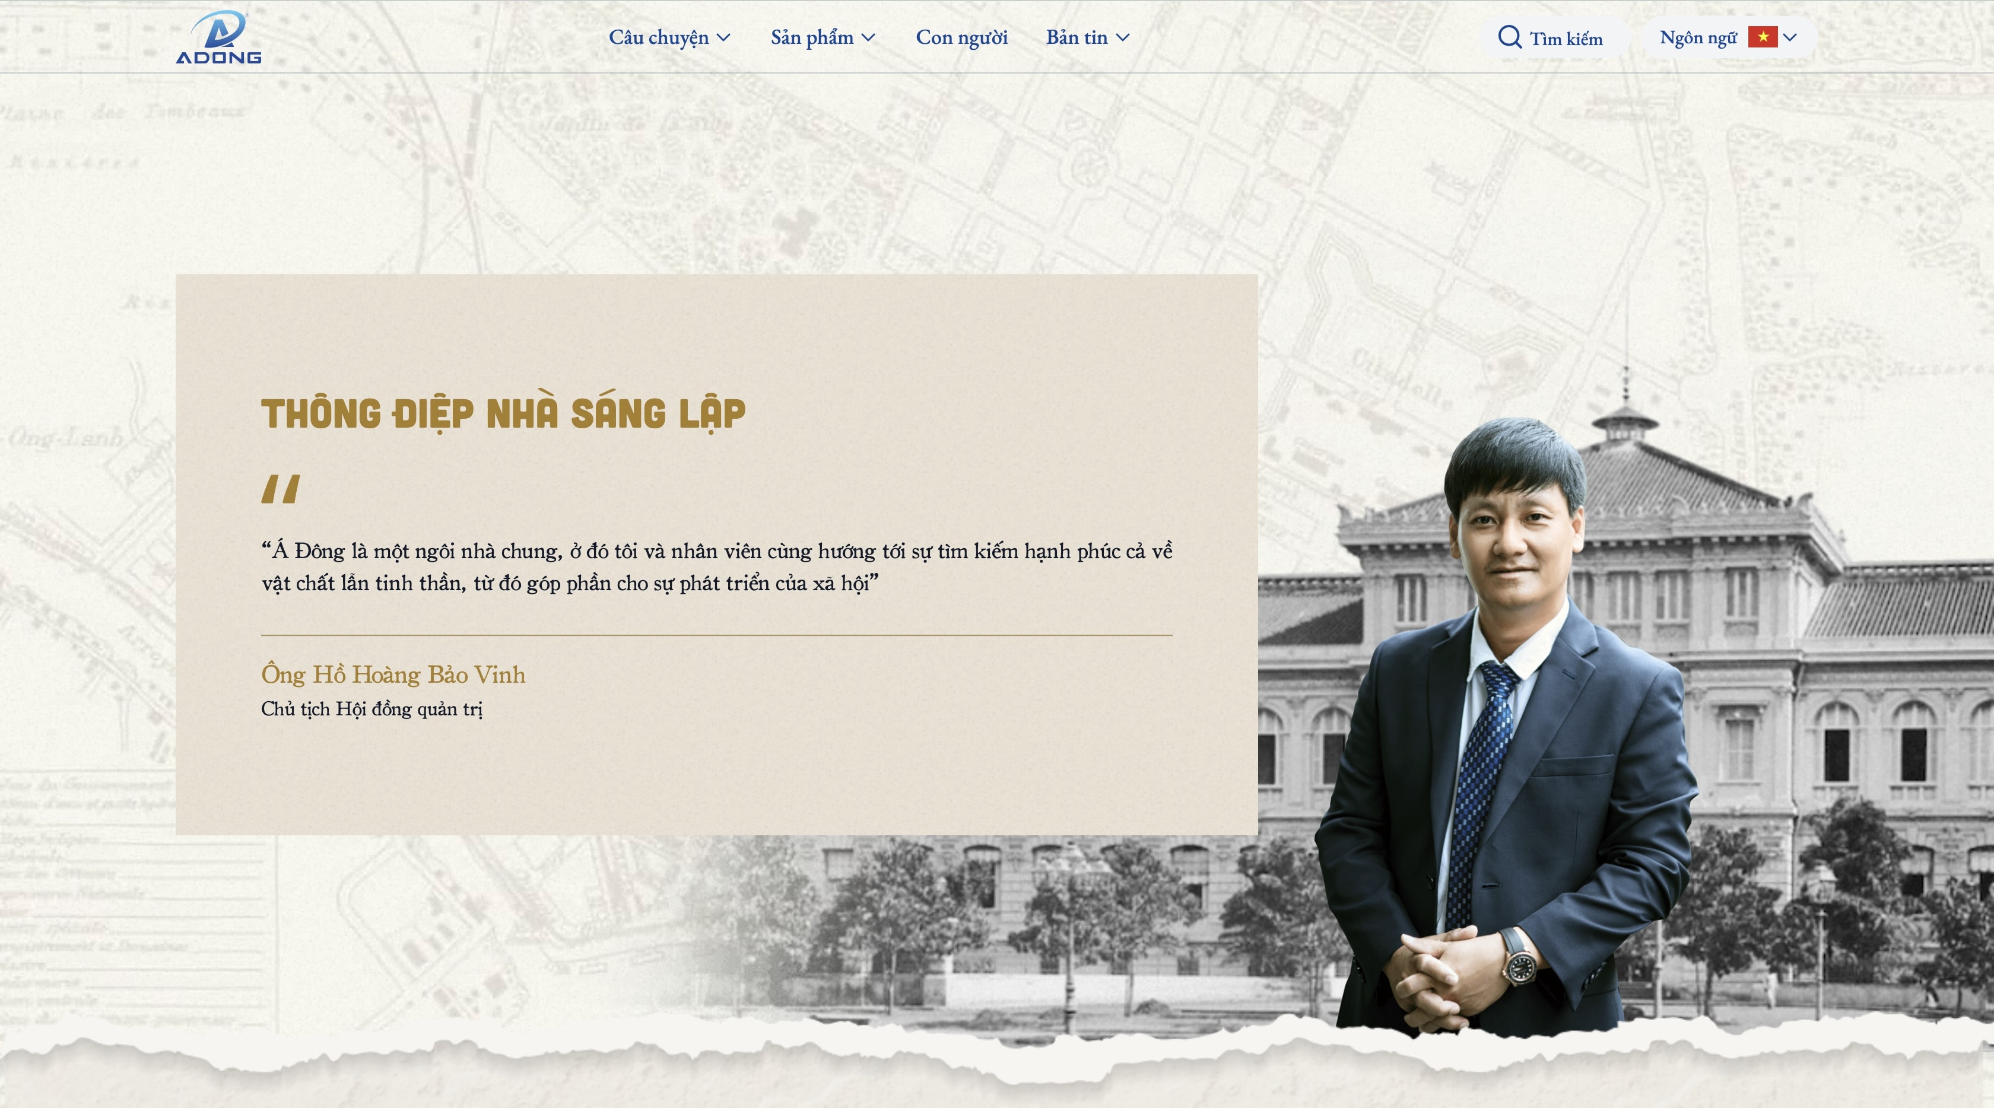The image size is (1994, 1108).
Task: Open the Ngôn ngữ chevron dropdown
Action: click(1790, 37)
